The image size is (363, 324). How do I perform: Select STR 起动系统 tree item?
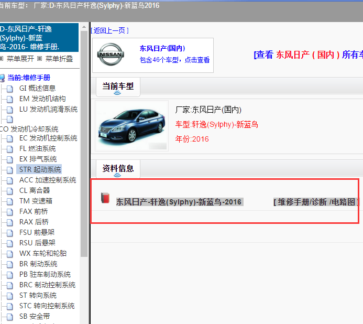pyautogui.click(x=39, y=169)
